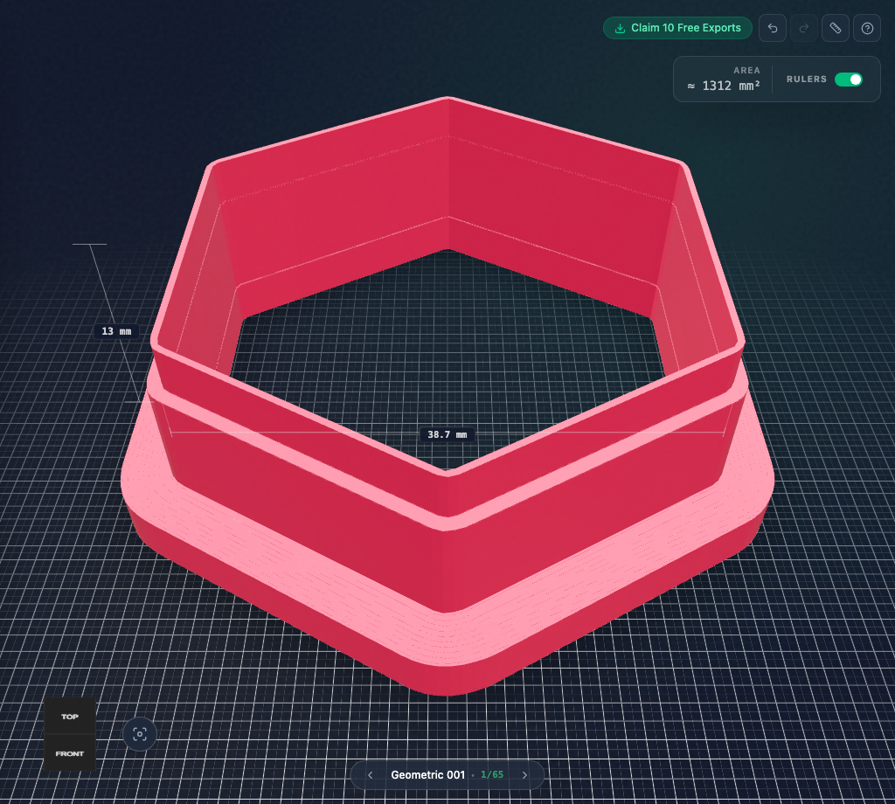The image size is (895, 804).
Task: Open the ruler measurement tool
Action: click(x=836, y=28)
